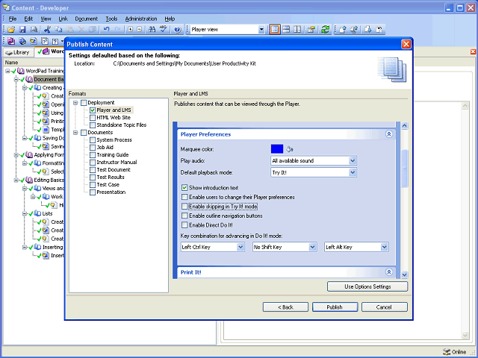Open Default playback mode dropdown
The image size is (478, 358).
pyautogui.click(x=353, y=172)
